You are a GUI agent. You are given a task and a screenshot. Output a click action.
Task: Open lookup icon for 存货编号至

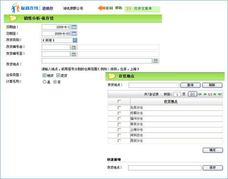pyautogui.click(x=74, y=54)
